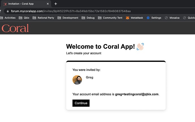Open the Rational Party bookmark folder
The width and height of the screenshot is (195, 122).
click(44, 18)
